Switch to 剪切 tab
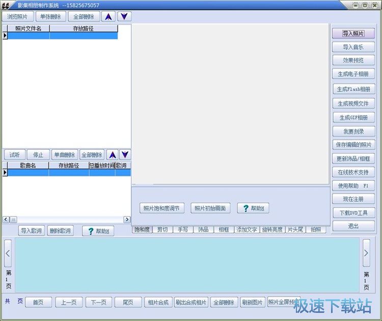382x321 pixels. (162, 230)
